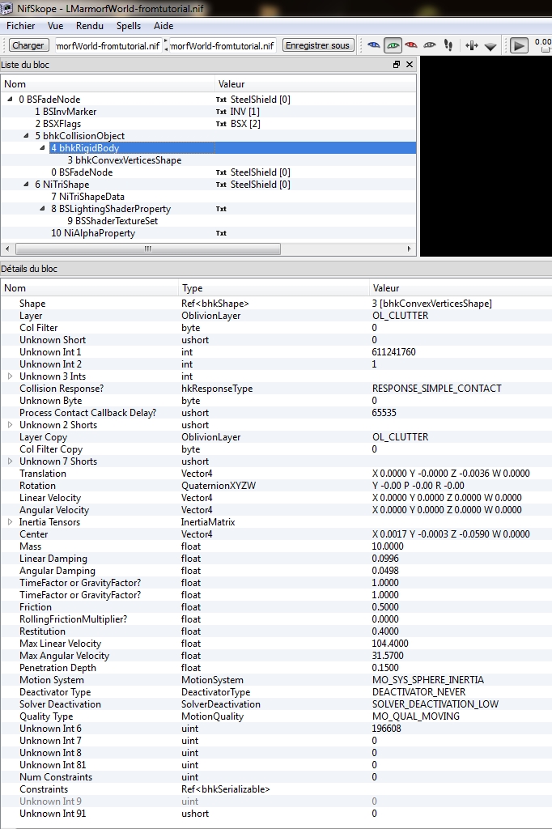Click the footsteps walk view icon
The height and width of the screenshot is (829, 552).
[x=448, y=45]
